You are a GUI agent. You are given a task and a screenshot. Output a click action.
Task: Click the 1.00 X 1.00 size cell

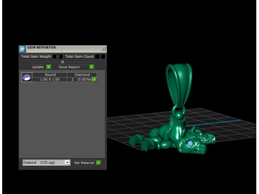[50, 79]
